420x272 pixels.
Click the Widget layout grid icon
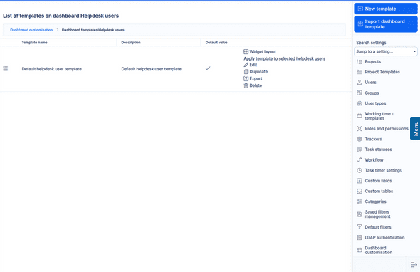tap(246, 52)
